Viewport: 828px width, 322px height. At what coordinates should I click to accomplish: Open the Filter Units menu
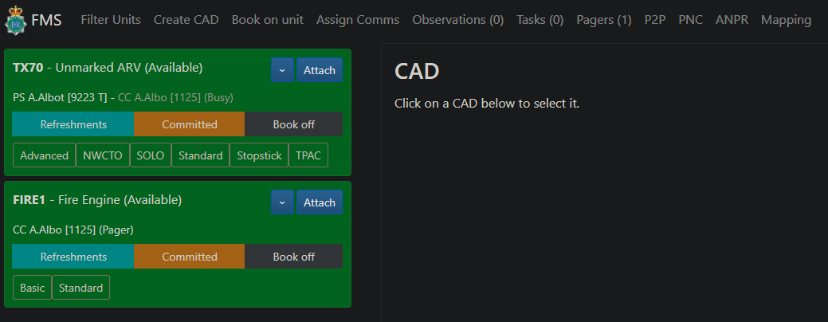tap(111, 20)
